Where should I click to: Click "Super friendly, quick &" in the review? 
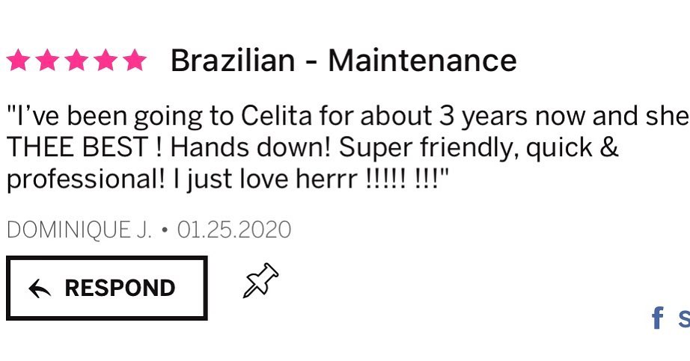coord(479,148)
